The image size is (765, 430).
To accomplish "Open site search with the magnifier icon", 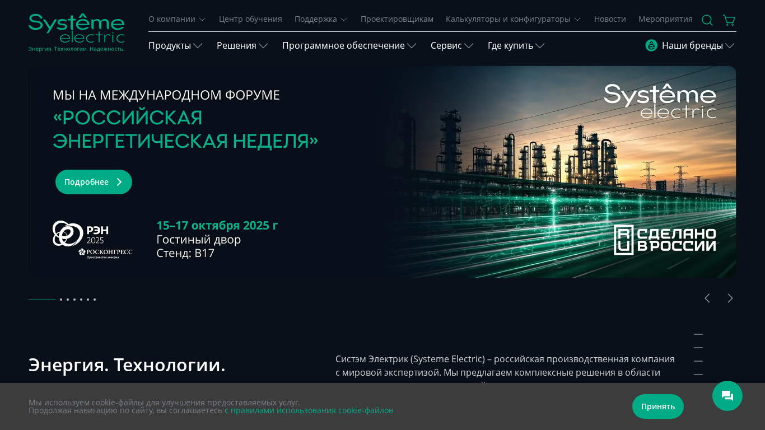I will tap(707, 20).
